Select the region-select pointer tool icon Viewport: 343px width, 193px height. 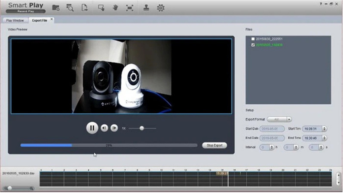pos(101,8)
